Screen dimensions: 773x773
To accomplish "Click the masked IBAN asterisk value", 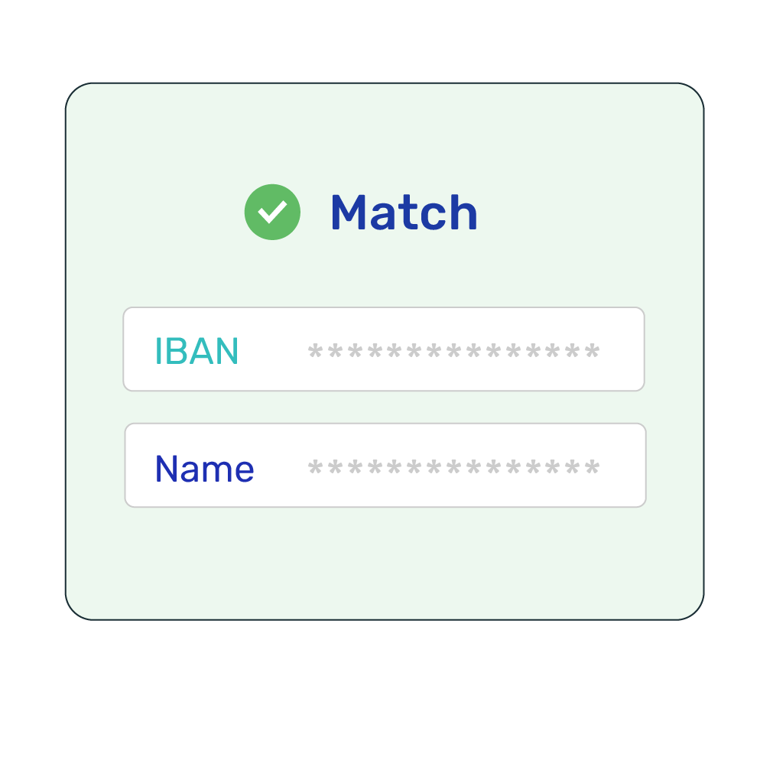I will click(x=453, y=352).
